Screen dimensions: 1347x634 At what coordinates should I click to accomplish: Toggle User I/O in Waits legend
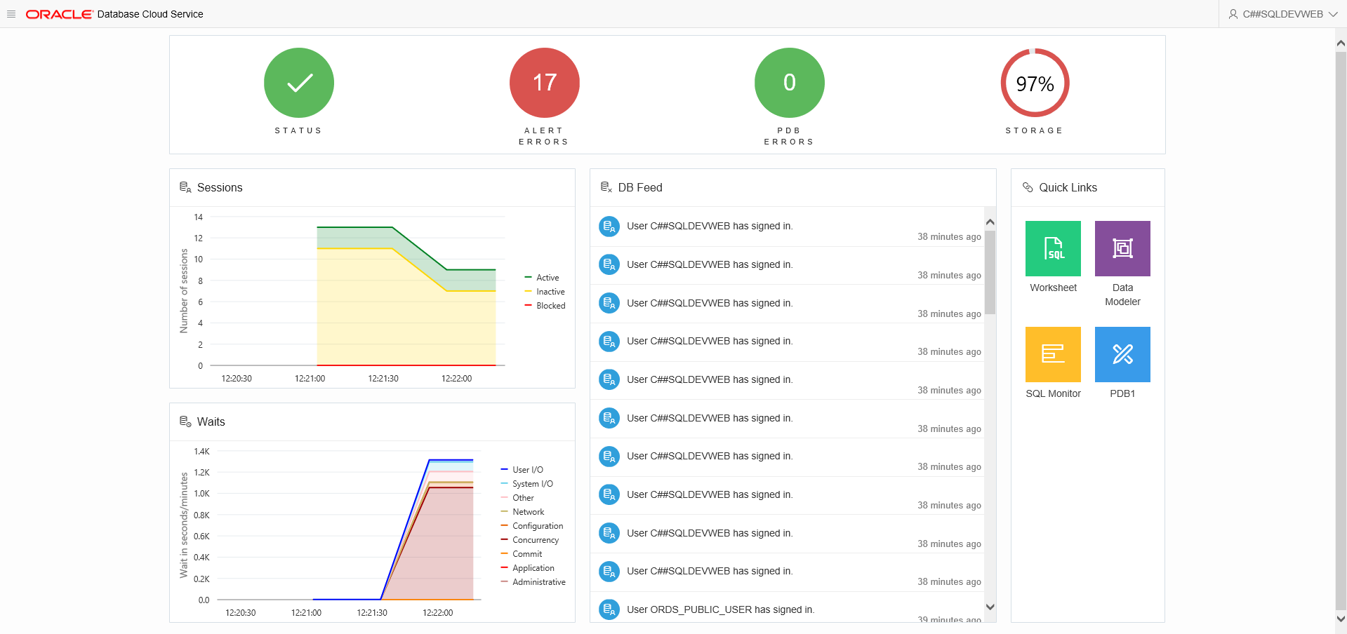click(522, 470)
